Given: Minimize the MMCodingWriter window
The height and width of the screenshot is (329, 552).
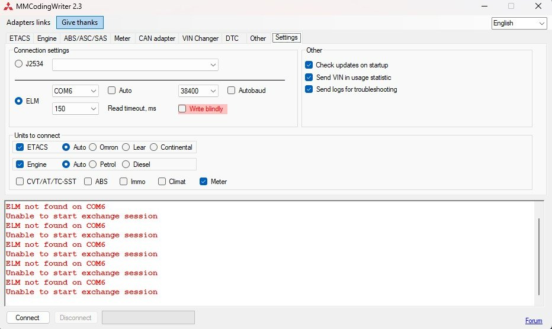Looking at the screenshot, I should (484, 7).
